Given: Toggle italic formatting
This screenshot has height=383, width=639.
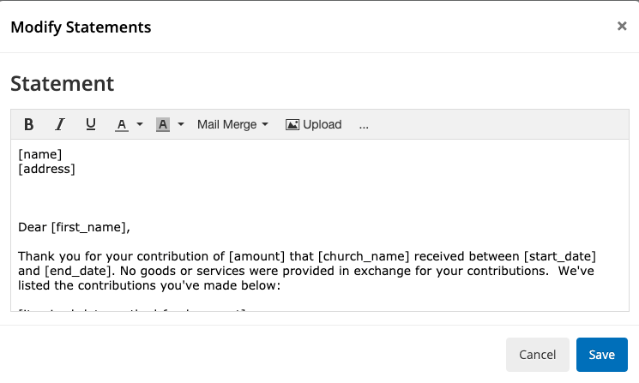Looking at the screenshot, I should pyautogui.click(x=60, y=124).
